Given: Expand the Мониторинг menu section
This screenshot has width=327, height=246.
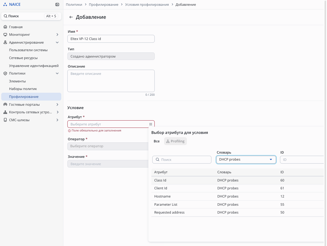Looking at the screenshot, I should (57, 35).
